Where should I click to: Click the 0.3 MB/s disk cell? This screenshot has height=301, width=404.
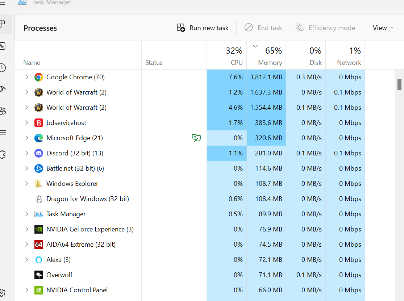[x=306, y=77]
